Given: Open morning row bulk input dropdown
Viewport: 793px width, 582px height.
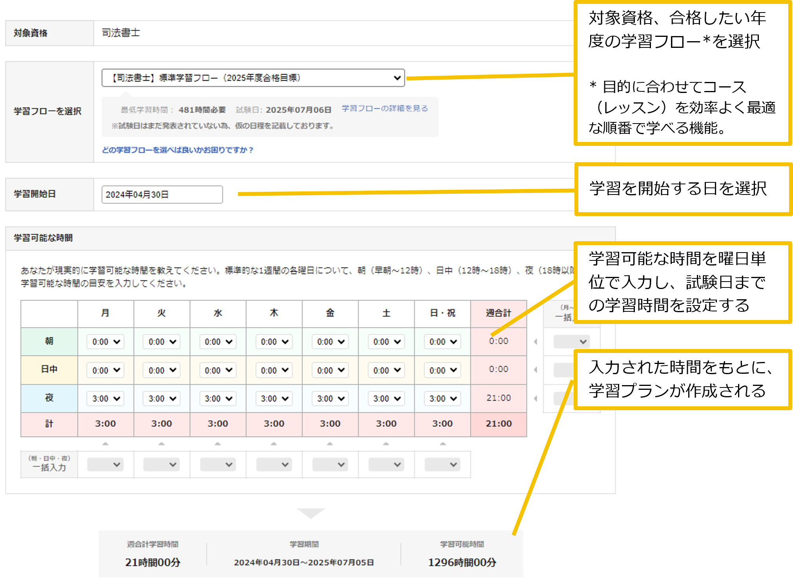Looking at the screenshot, I should click(571, 342).
